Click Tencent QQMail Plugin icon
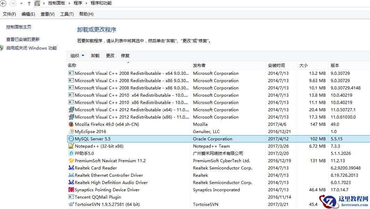The width and height of the screenshot is (370, 209). (x=71, y=197)
